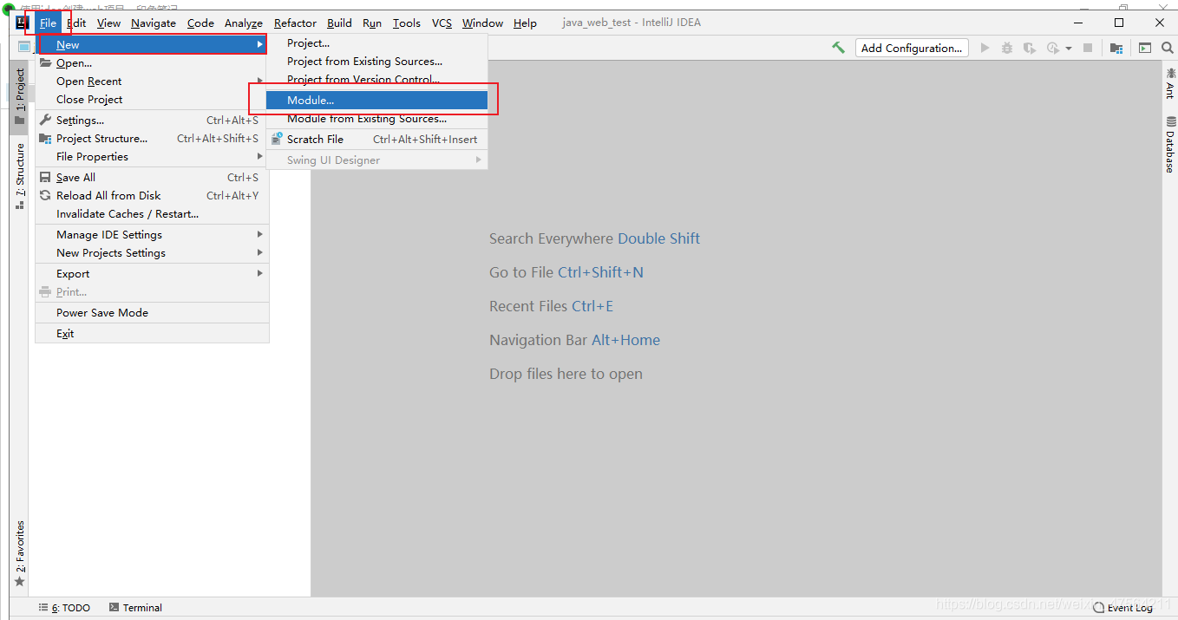
Task: Choose Exit from the File menu
Action: click(x=152, y=333)
